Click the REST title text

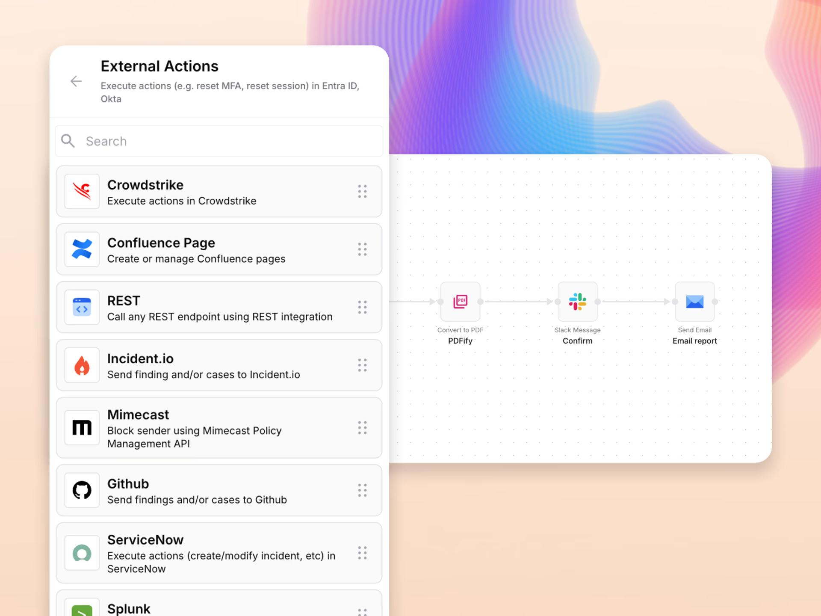coord(124,301)
